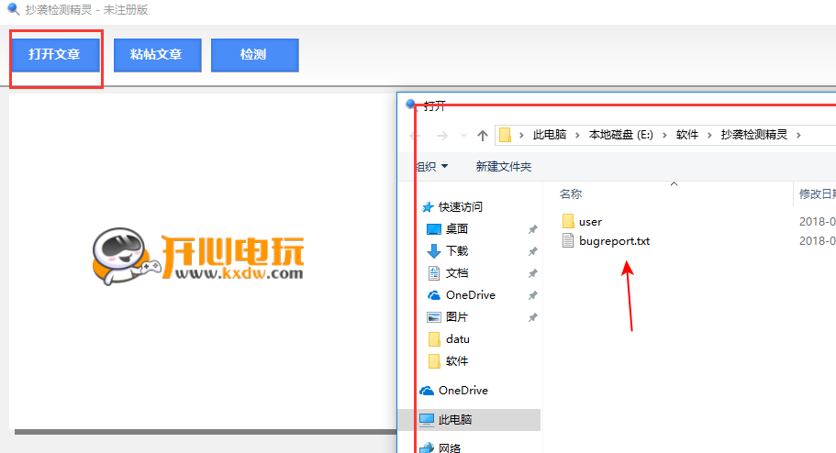Image resolution: width=836 pixels, height=453 pixels.
Task: Select the user folder
Action: click(x=590, y=222)
